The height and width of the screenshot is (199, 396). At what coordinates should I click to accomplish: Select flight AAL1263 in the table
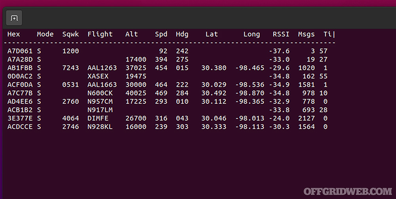coord(102,68)
